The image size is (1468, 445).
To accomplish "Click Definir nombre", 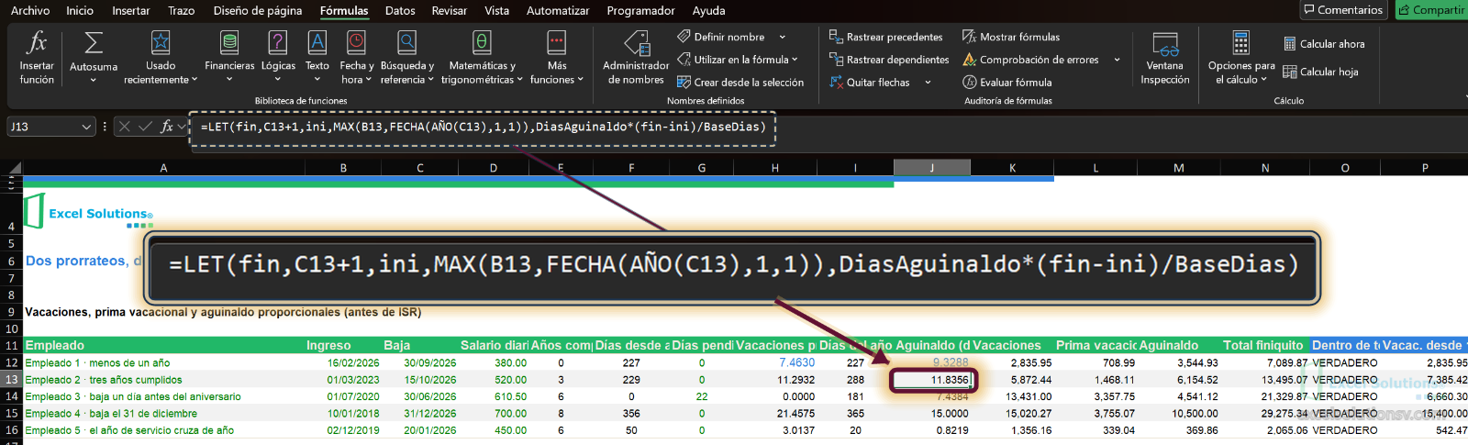I will click(721, 37).
